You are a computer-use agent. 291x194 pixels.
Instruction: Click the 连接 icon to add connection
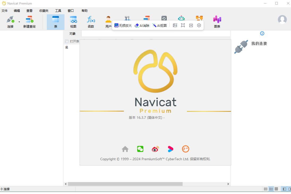(x=10, y=21)
